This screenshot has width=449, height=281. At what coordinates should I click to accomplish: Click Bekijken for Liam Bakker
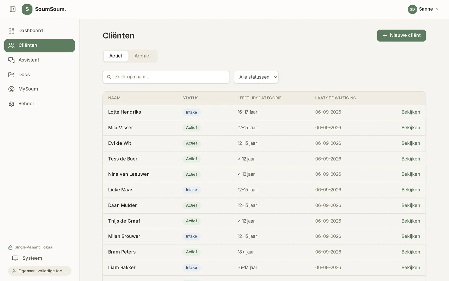click(411, 268)
